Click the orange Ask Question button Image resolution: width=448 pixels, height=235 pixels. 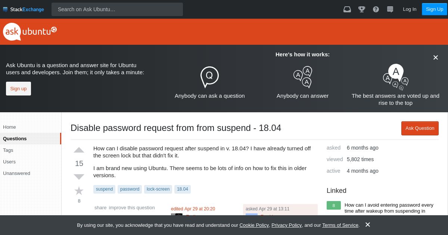pos(420,128)
